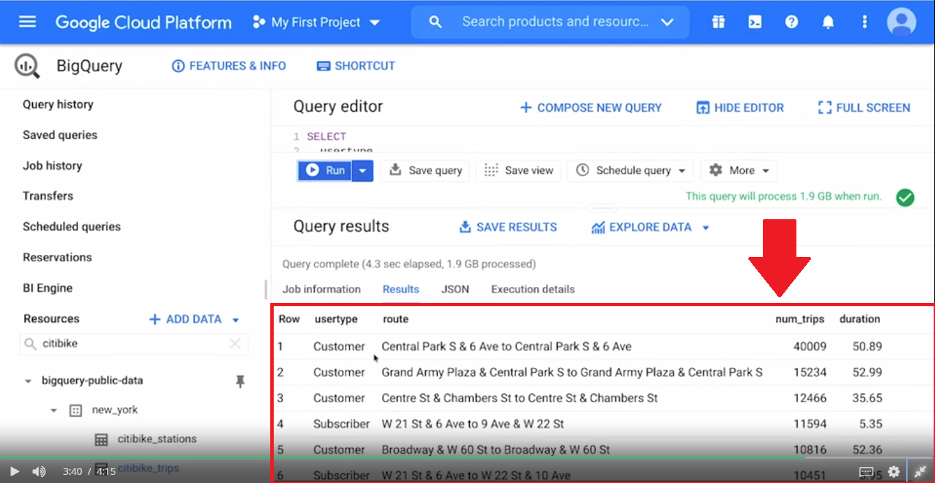The width and height of the screenshot is (935, 483).
Task: Collapse the bigquery-public-data project node
Action: (x=28, y=381)
